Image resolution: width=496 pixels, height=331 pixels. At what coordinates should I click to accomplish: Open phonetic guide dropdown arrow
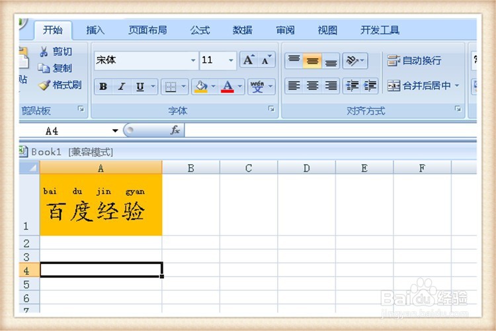click(x=270, y=86)
